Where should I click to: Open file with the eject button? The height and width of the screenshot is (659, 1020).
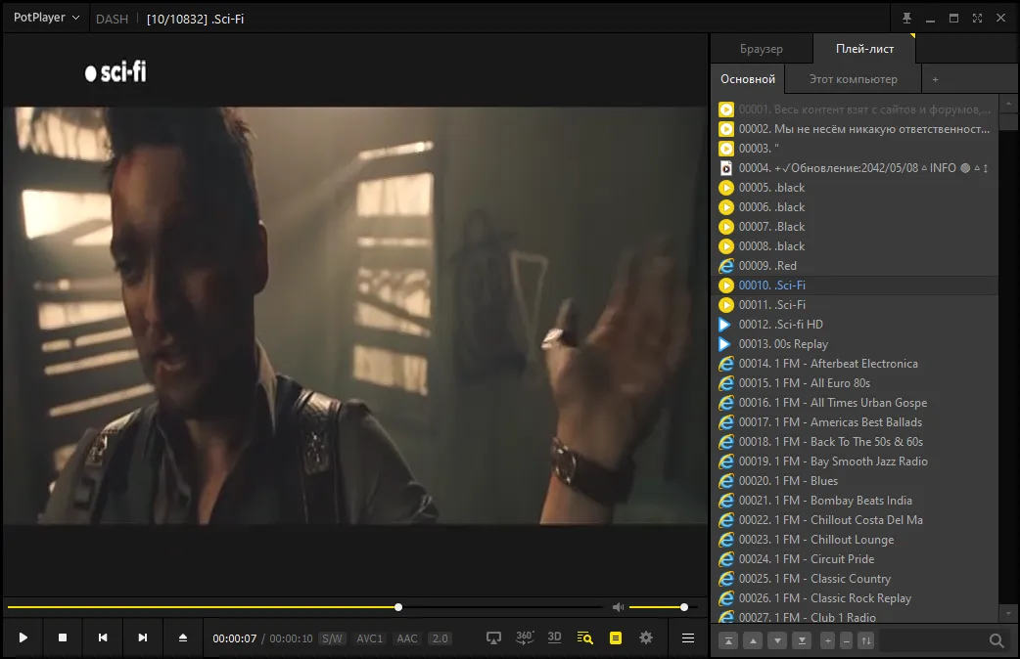click(183, 637)
